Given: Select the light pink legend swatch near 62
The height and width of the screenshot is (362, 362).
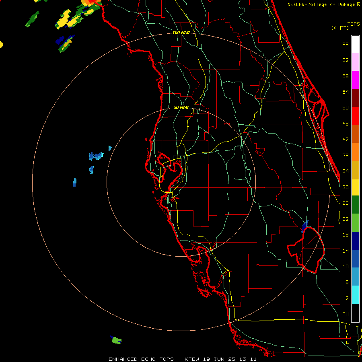Looking at the screenshot, I should 355,62.
